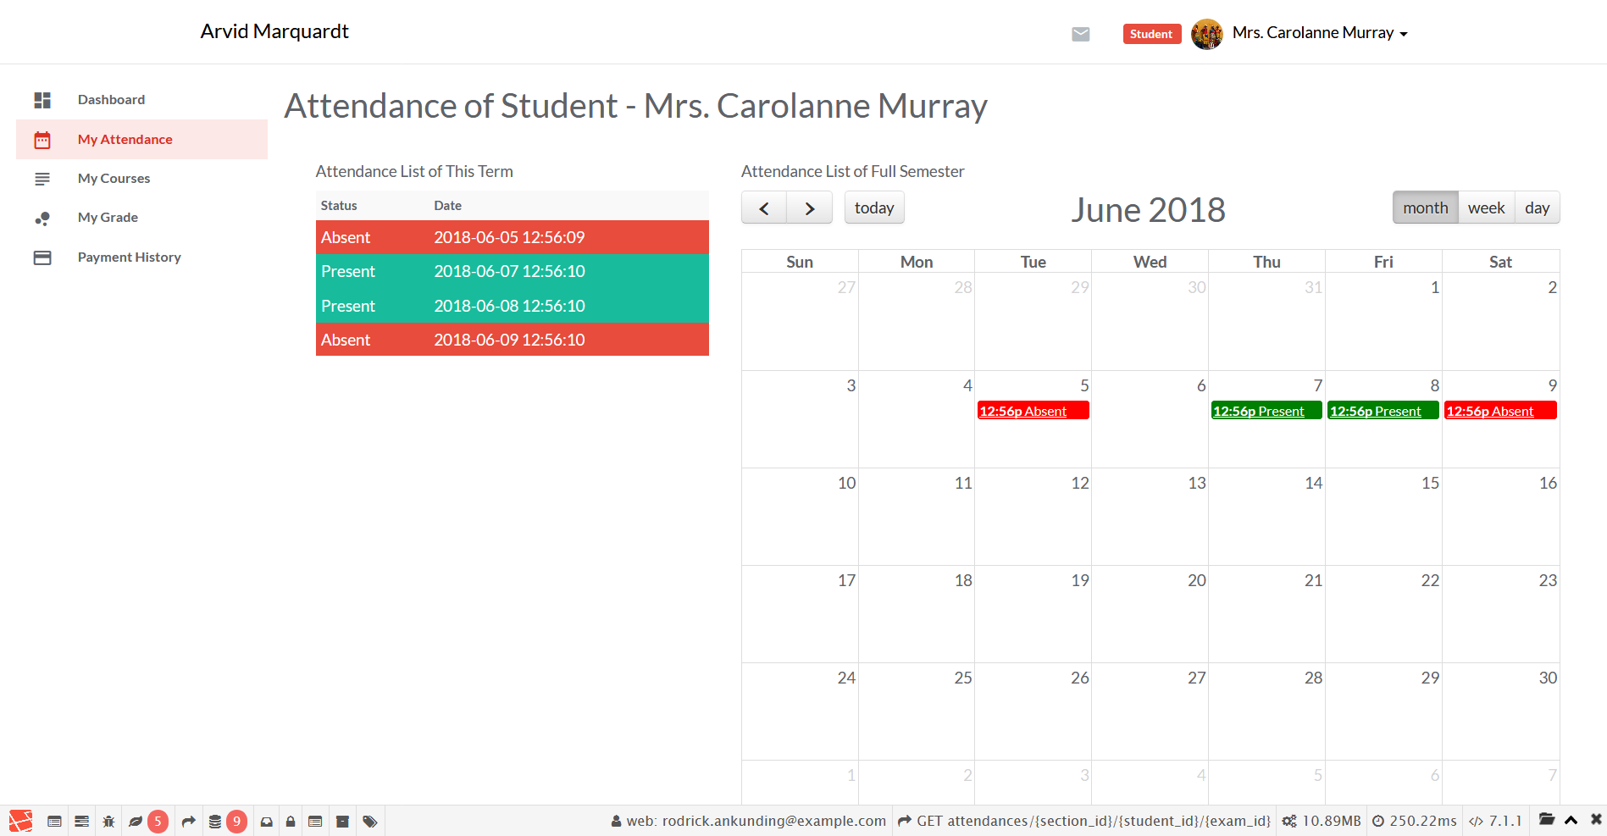Click the PHP version 7.1.1 indicator
The height and width of the screenshot is (836, 1607).
(1495, 821)
